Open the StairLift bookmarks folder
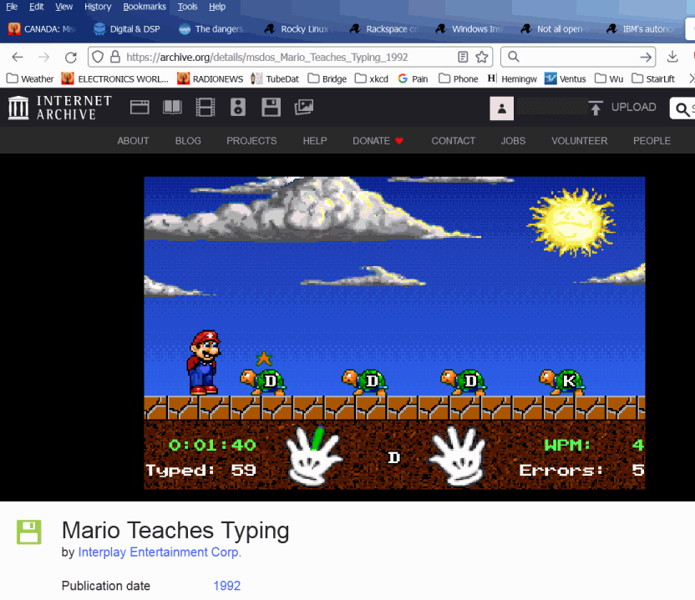Viewport: 695px width, 600px height. [x=653, y=78]
